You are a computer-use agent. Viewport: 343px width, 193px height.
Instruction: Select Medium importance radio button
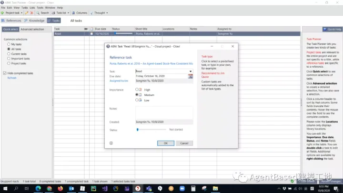pos(137,95)
